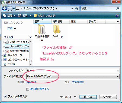Close the 名前を付けて保存 dialog
This screenshot has height=103, width=122.
[116, 2]
